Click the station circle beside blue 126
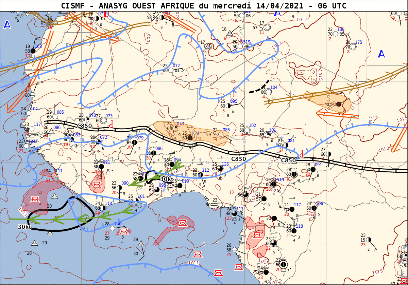 (x=220, y=169)
